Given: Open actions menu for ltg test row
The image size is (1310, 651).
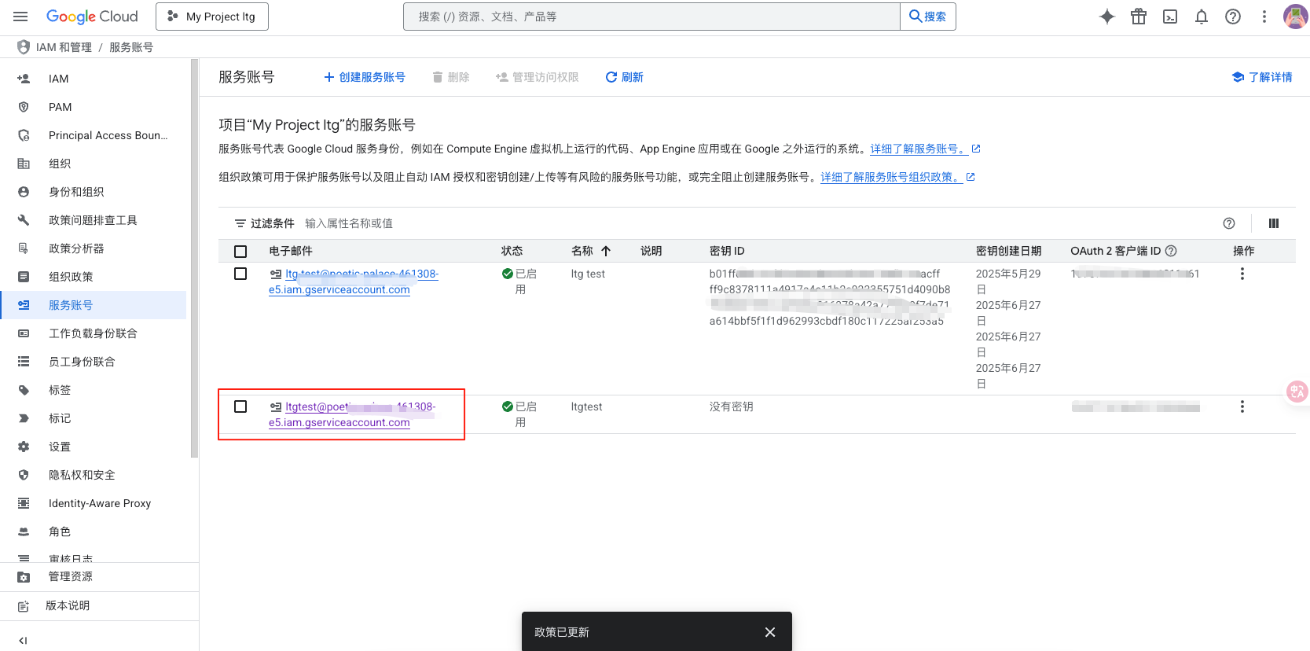Looking at the screenshot, I should coord(1242,274).
